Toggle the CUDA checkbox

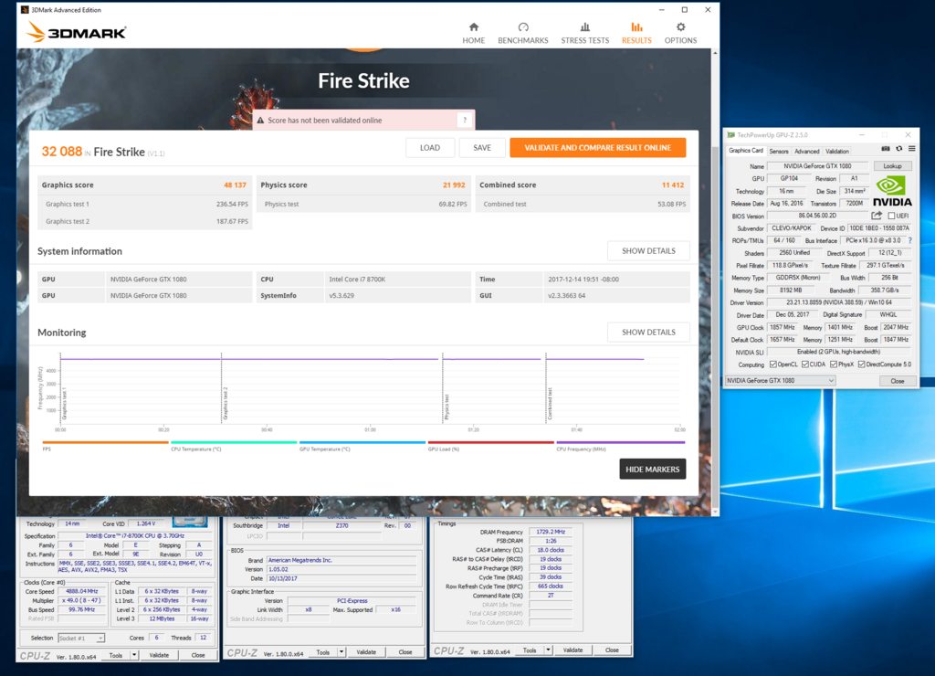point(805,364)
